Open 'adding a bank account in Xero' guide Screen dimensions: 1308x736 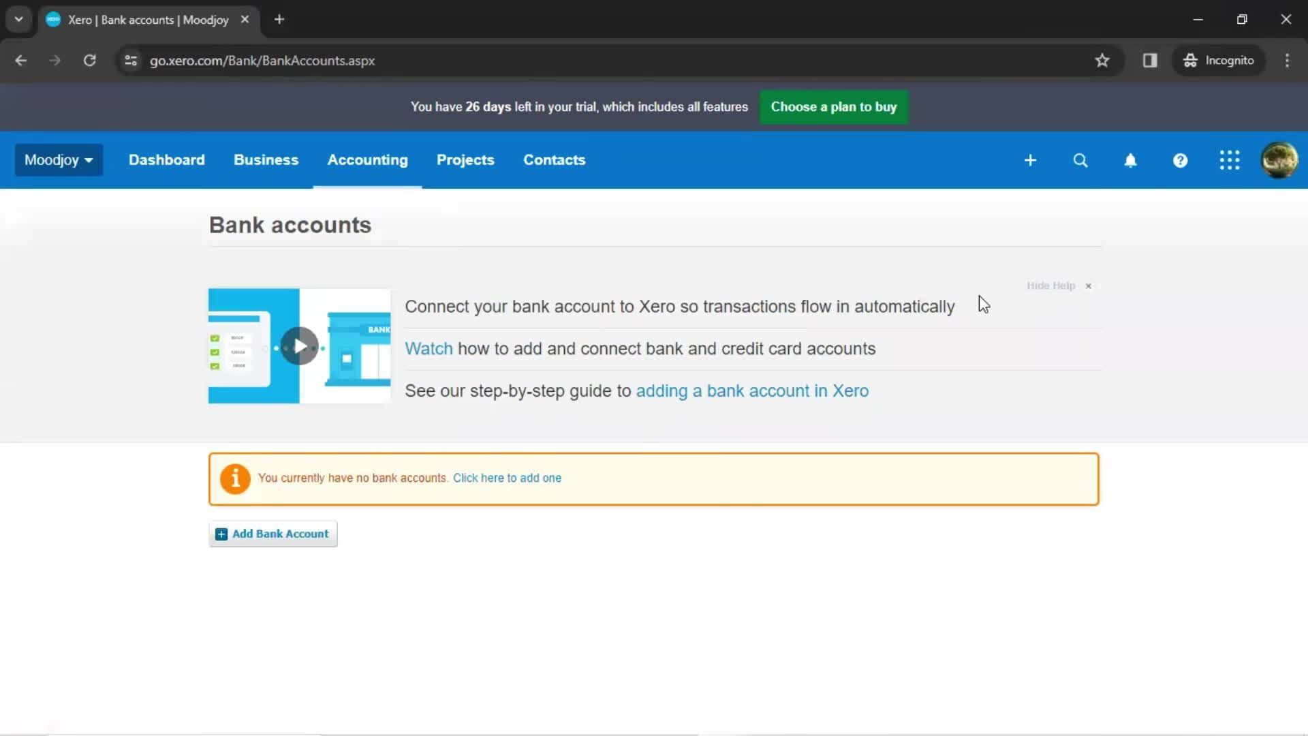pyautogui.click(x=752, y=391)
